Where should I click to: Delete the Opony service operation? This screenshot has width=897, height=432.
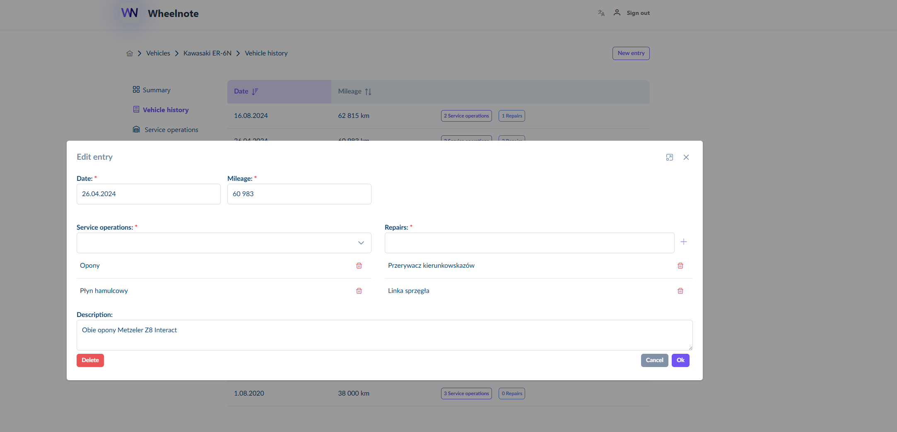click(359, 266)
